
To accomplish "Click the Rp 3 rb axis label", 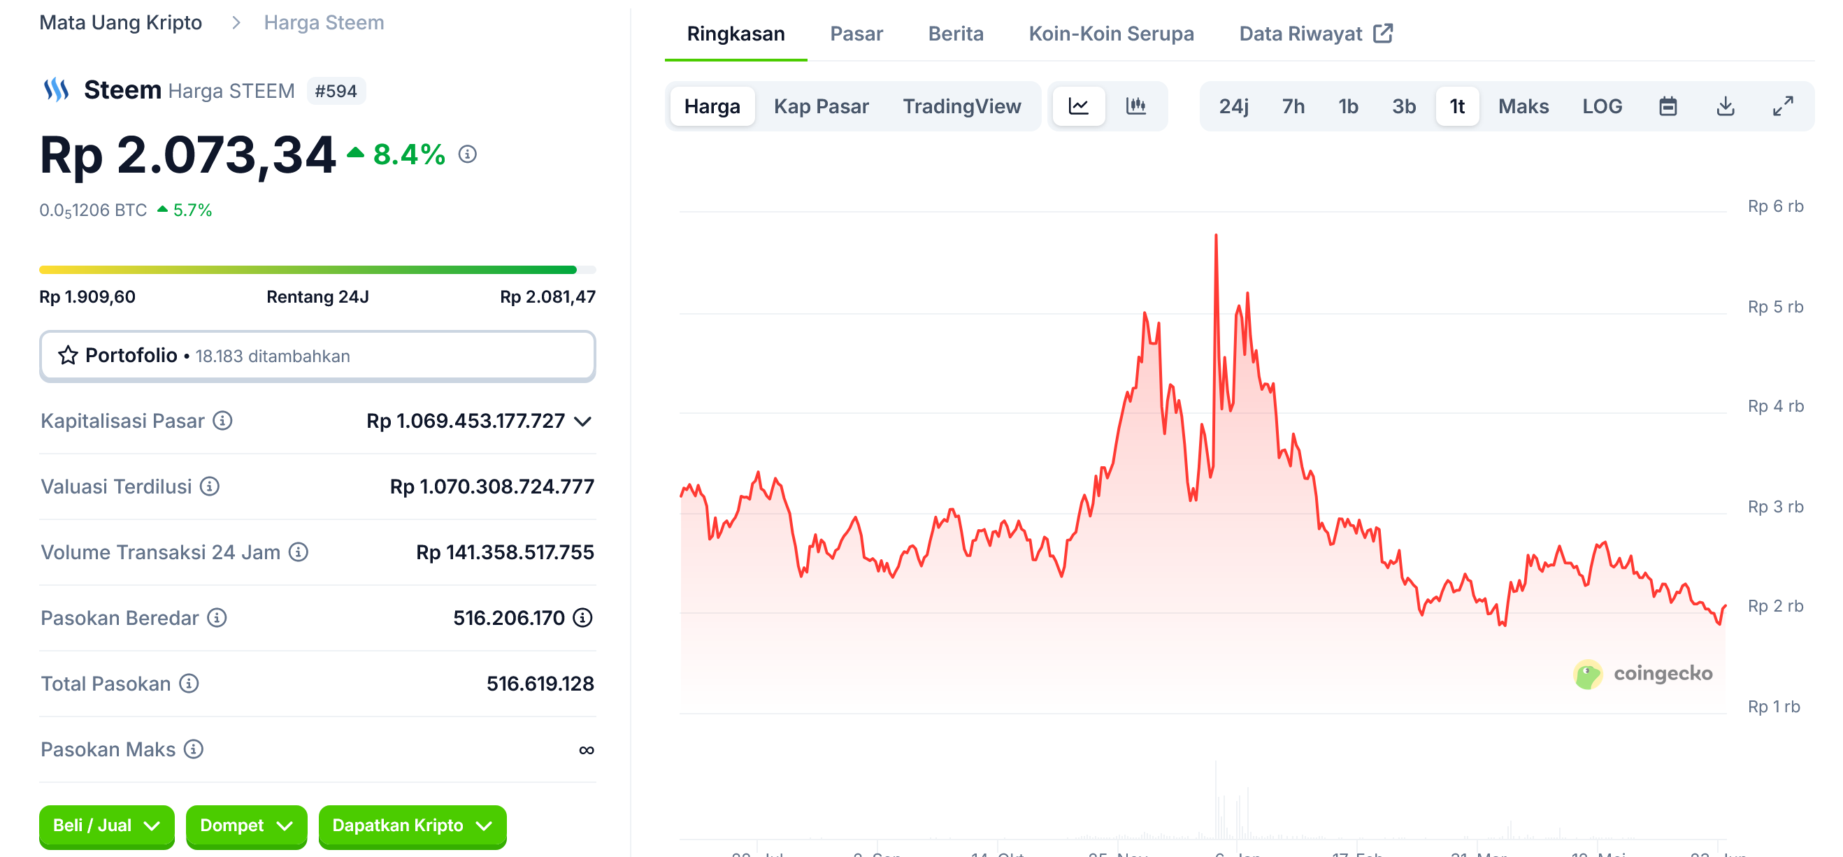I will tap(1775, 507).
